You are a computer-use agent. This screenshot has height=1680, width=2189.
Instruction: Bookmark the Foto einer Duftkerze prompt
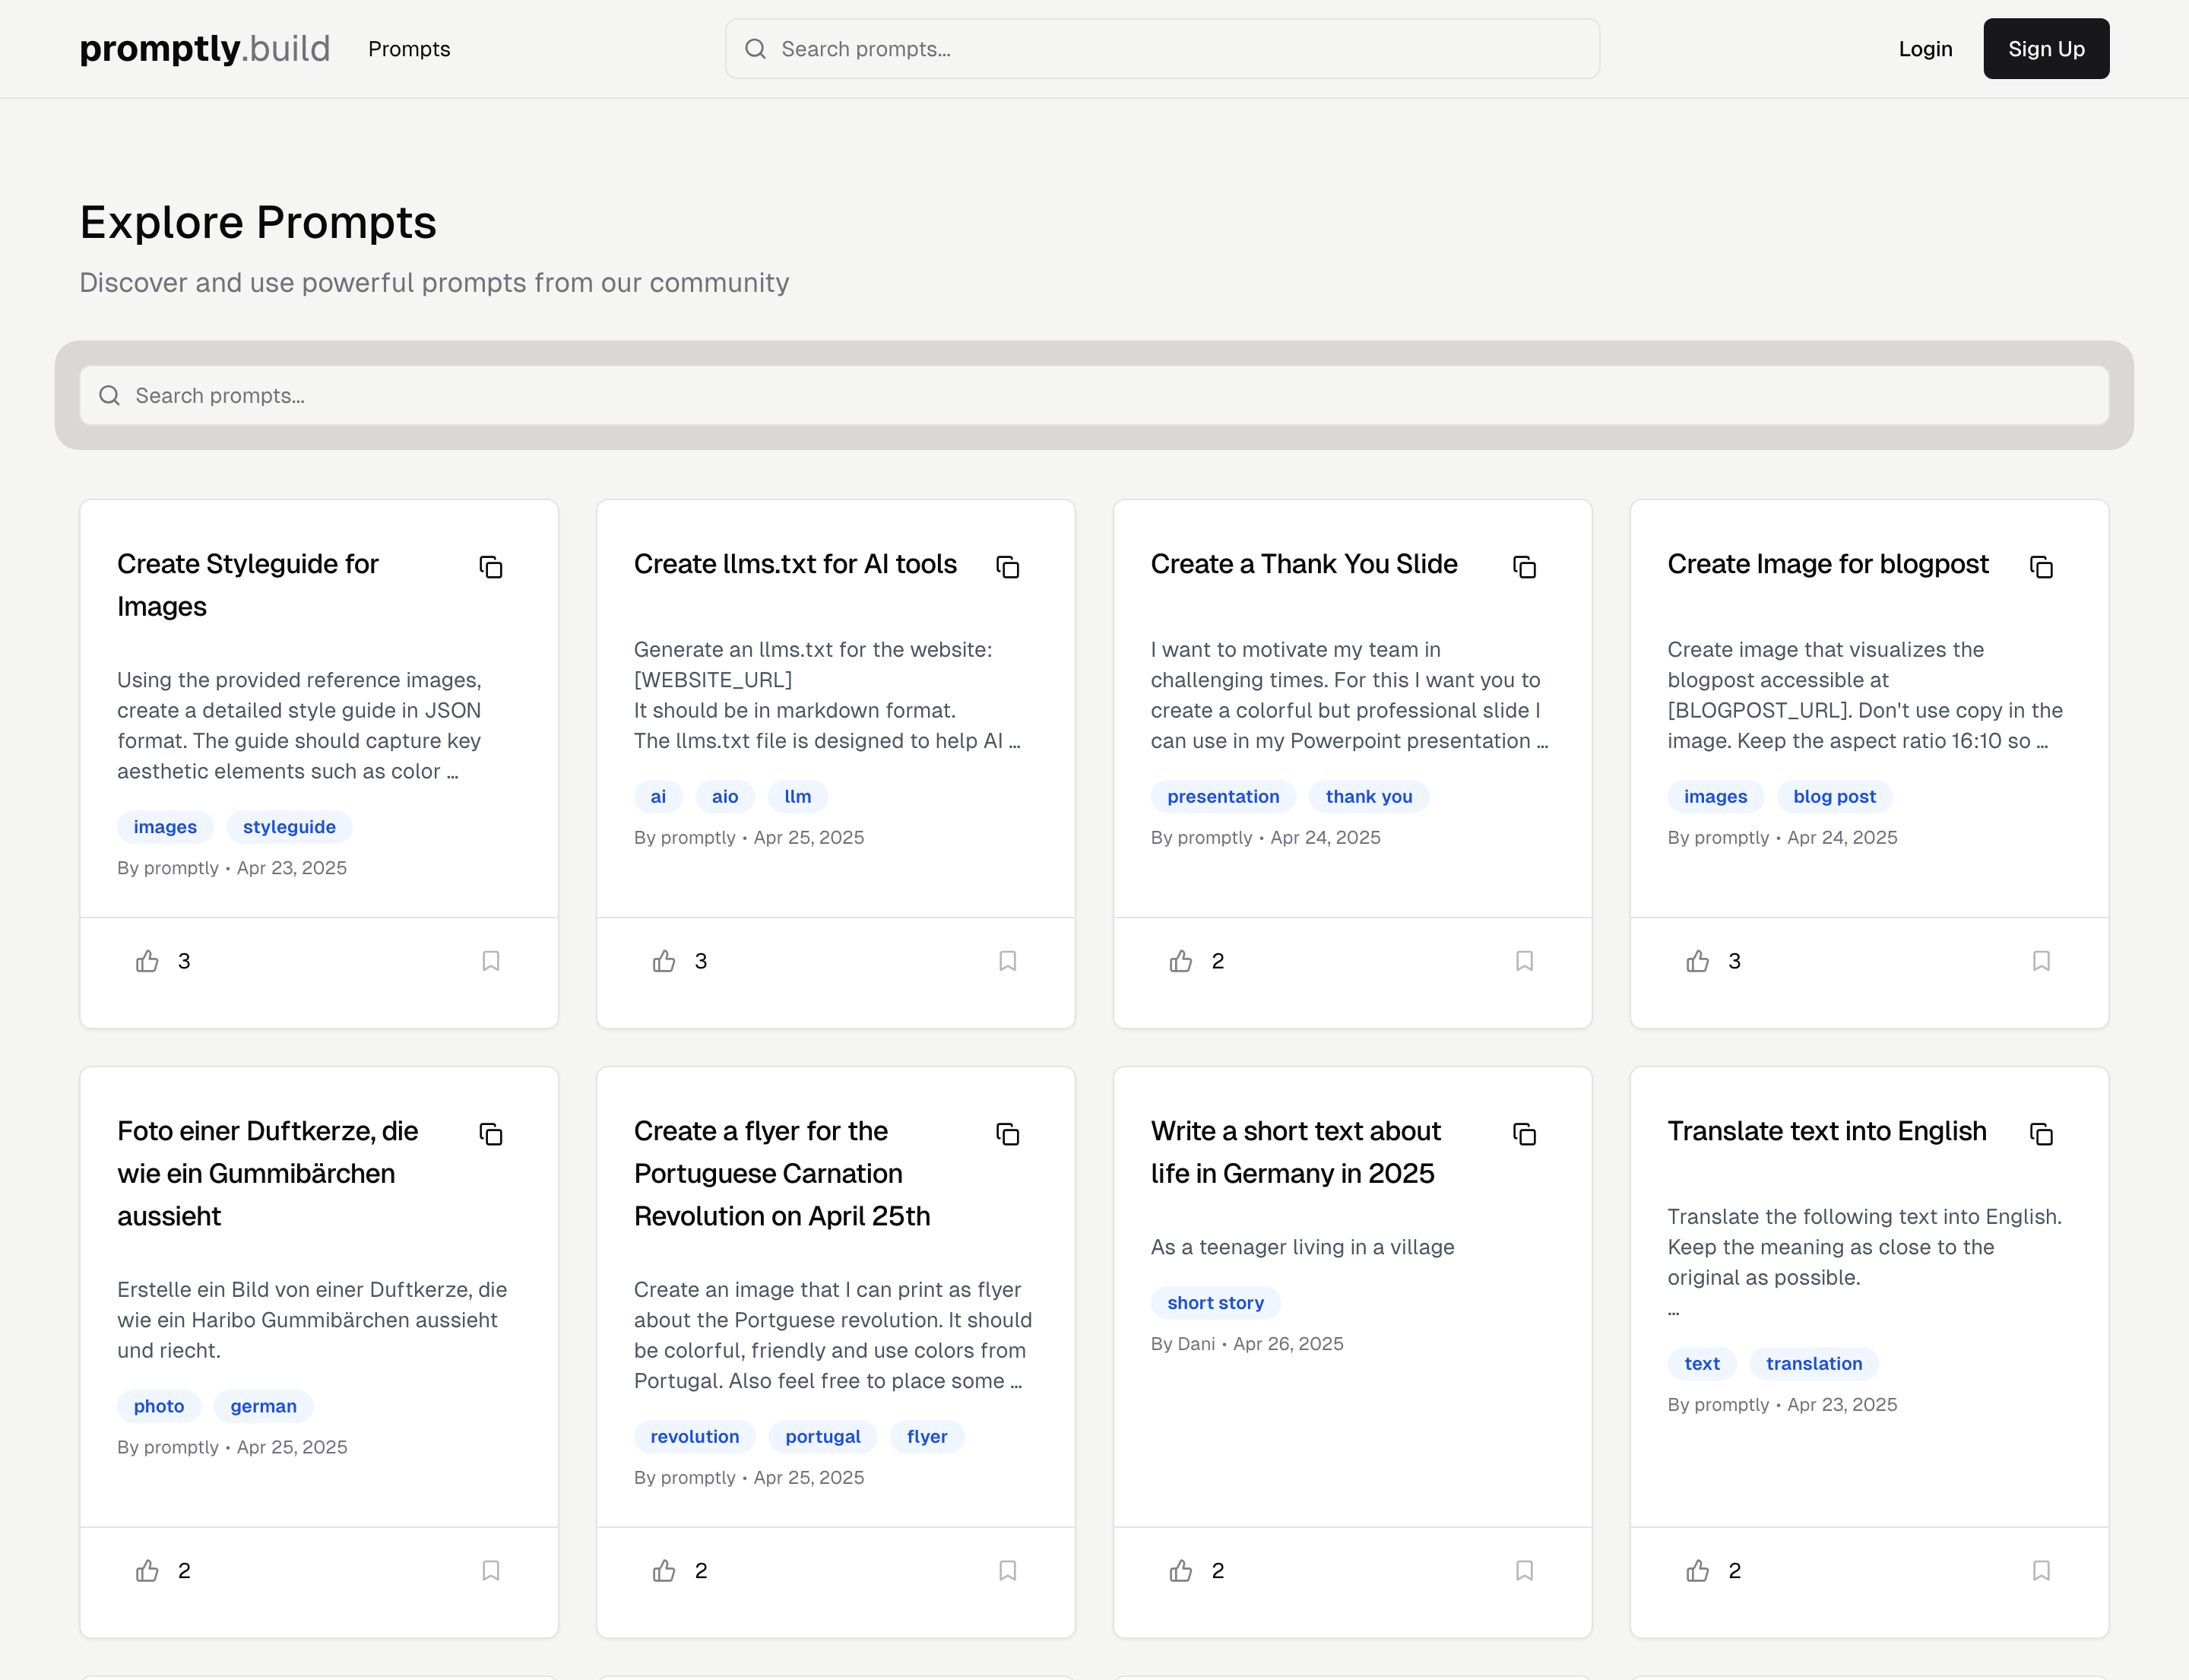491,1571
